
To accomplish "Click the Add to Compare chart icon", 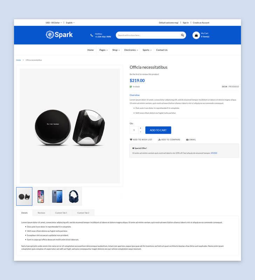I will point(159,140).
